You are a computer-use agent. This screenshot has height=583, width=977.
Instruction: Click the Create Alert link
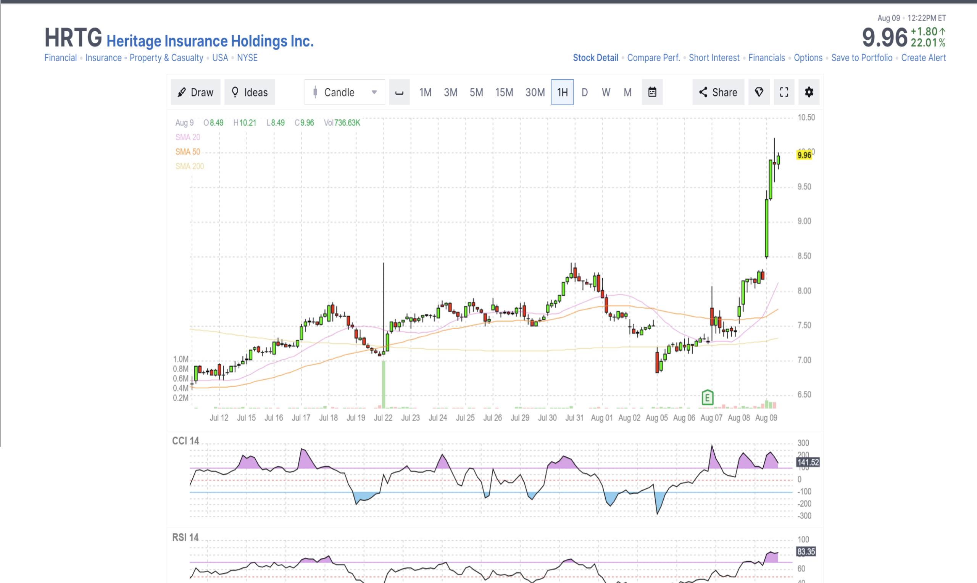pyautogui.click(x=923, y=58)
